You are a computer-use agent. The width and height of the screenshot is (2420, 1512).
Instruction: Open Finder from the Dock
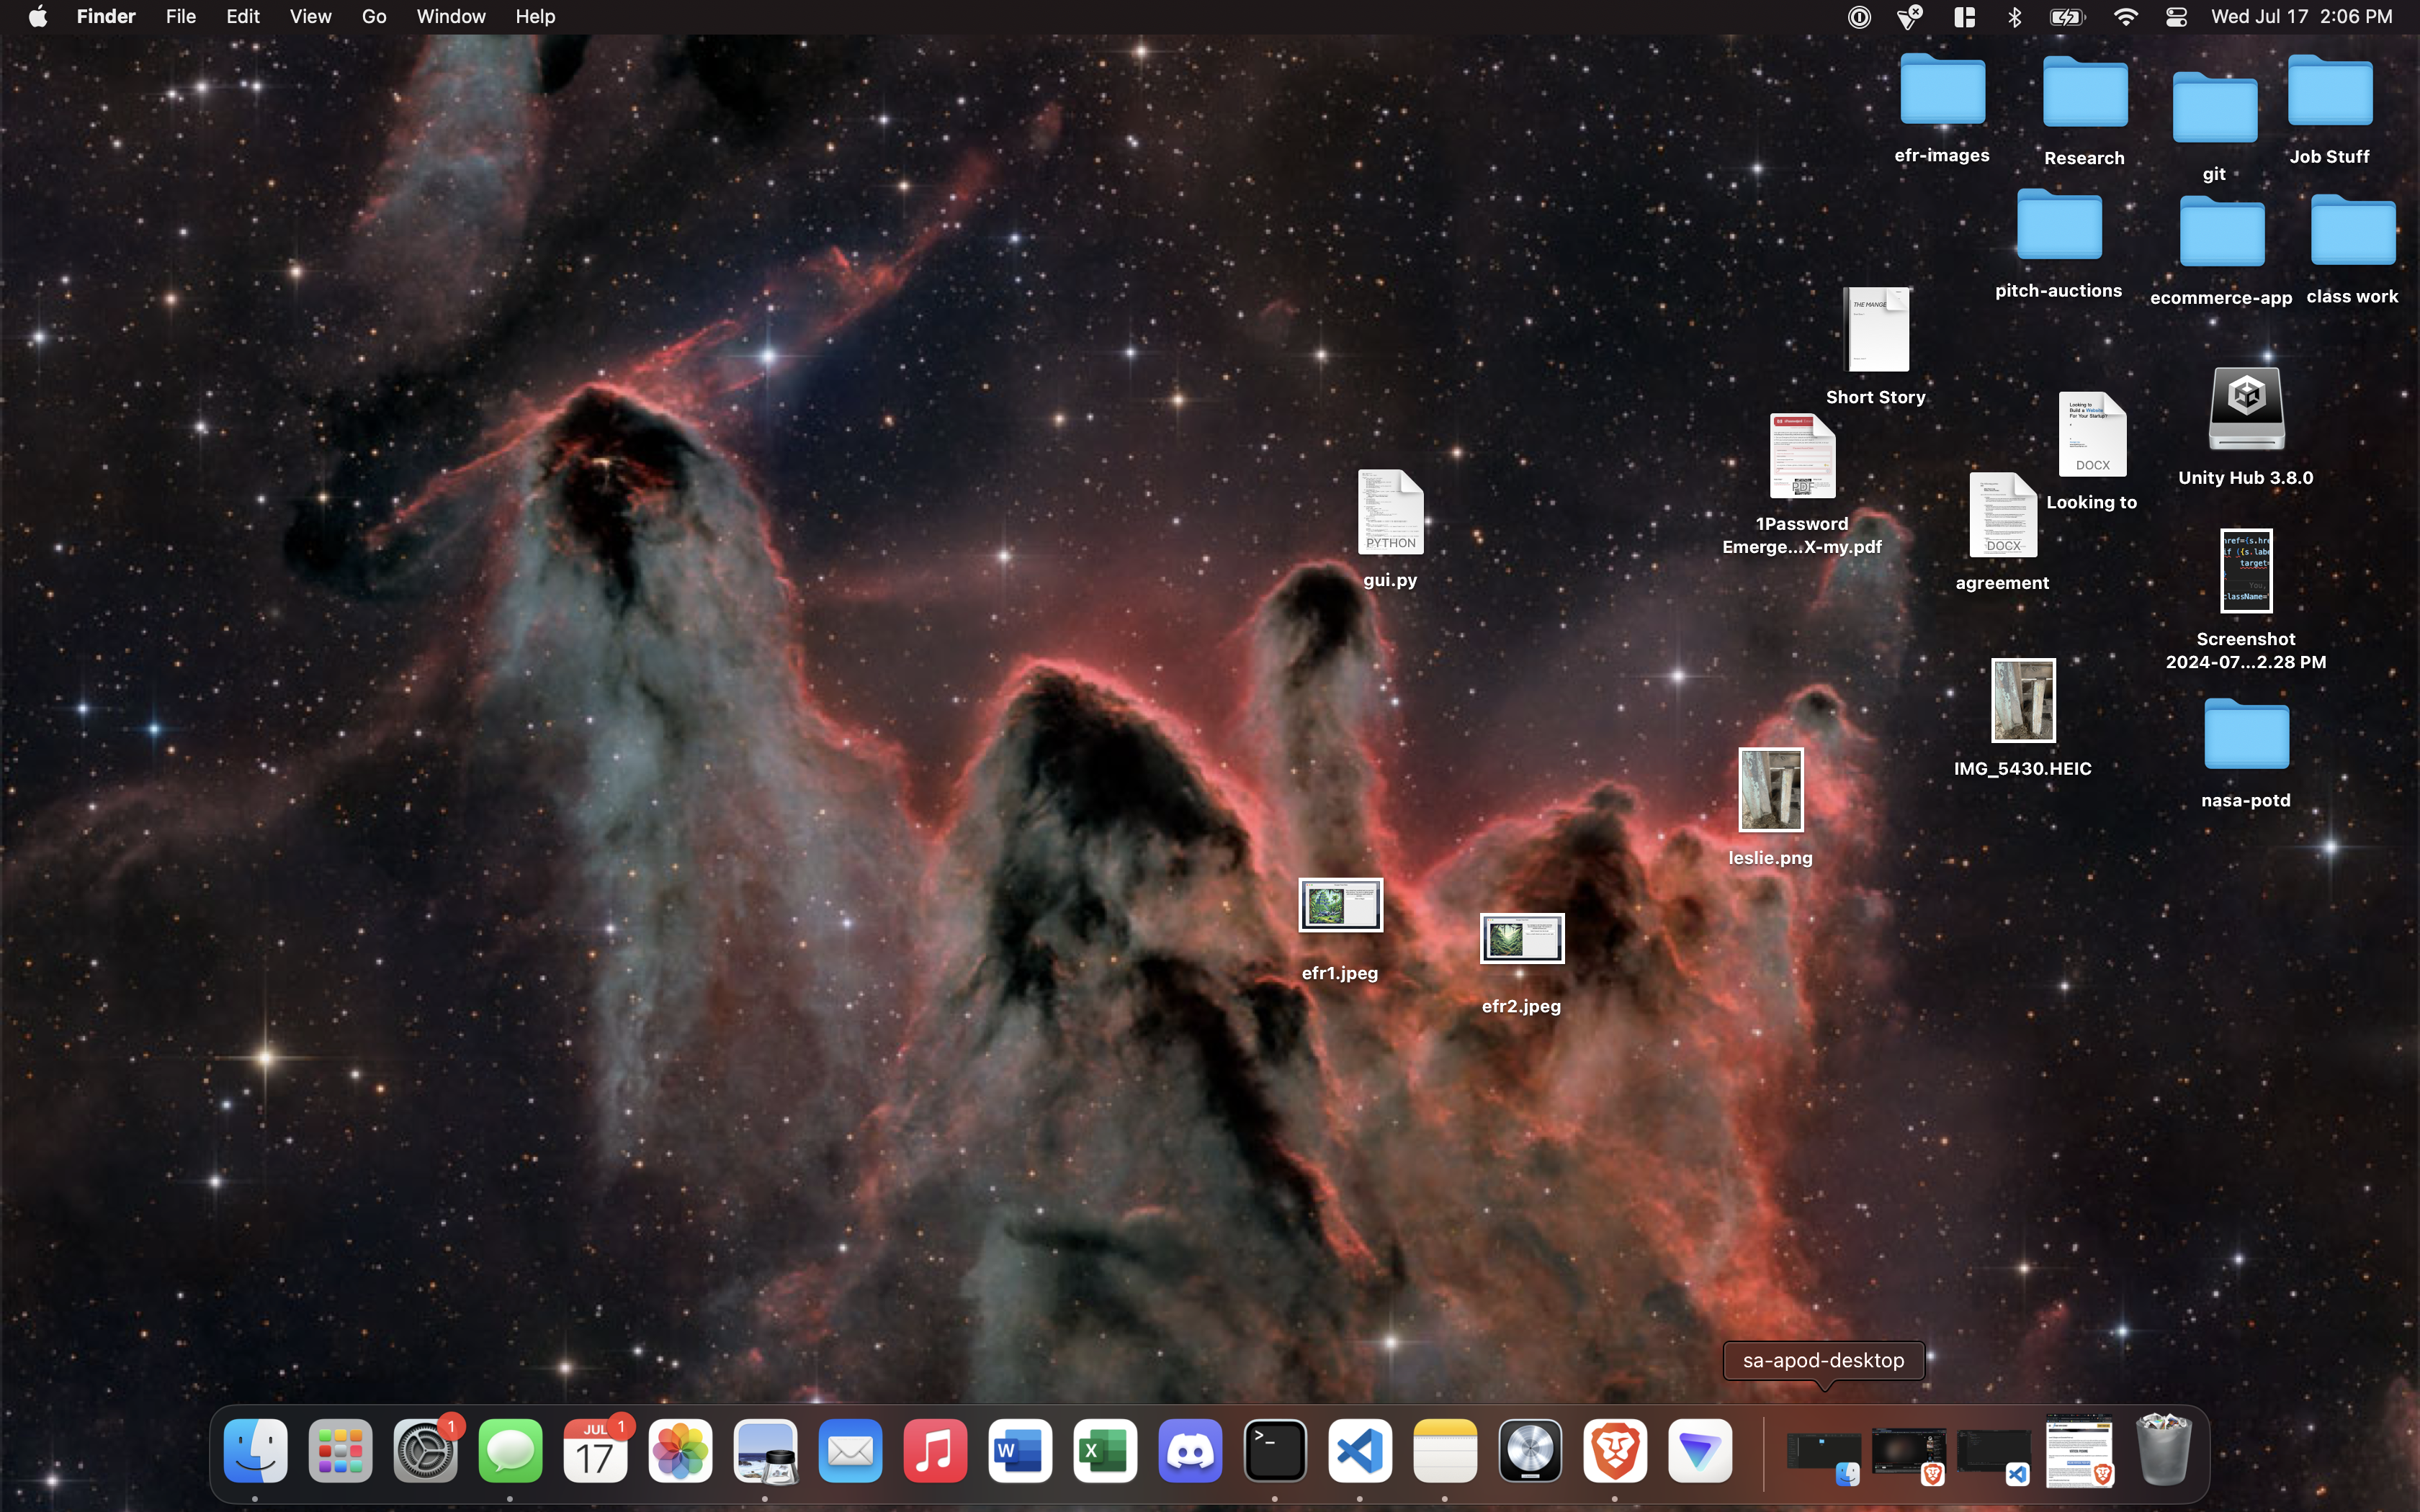click(255, 1450)
